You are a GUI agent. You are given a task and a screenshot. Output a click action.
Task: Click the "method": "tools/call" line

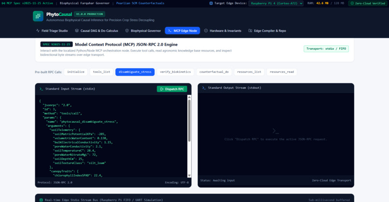pos(62,113)
